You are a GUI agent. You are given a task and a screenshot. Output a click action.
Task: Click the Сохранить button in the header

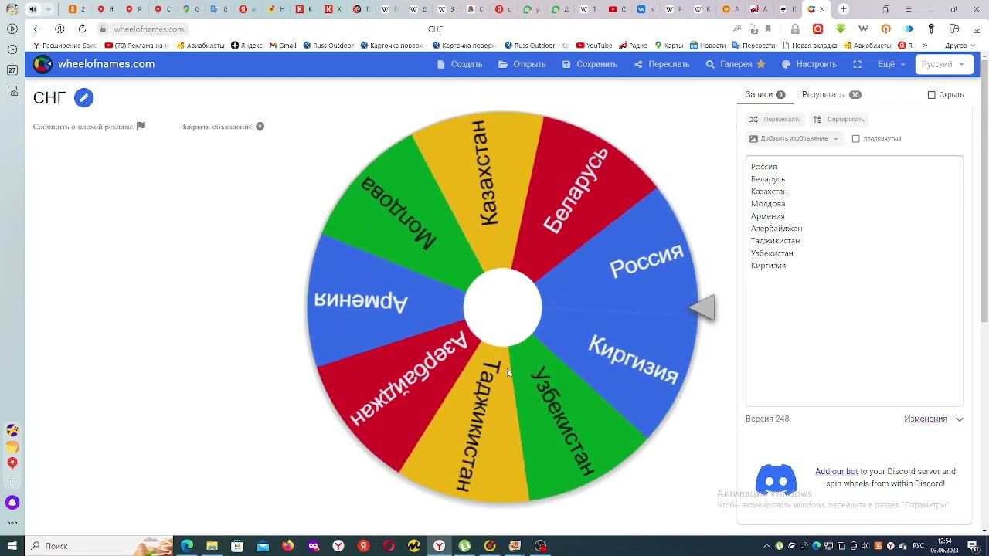(x=590, y=64)
